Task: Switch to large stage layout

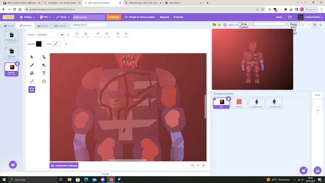Action: point(315,25)
